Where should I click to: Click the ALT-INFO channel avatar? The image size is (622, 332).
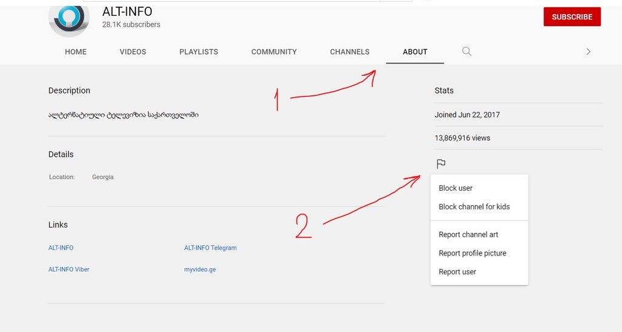click(x=69, y=19)
